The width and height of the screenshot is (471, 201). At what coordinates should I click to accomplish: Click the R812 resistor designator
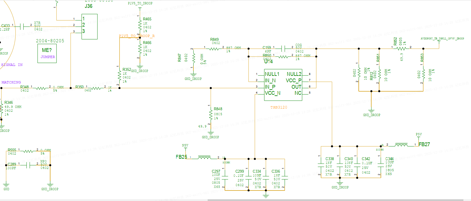pos(371,76)
